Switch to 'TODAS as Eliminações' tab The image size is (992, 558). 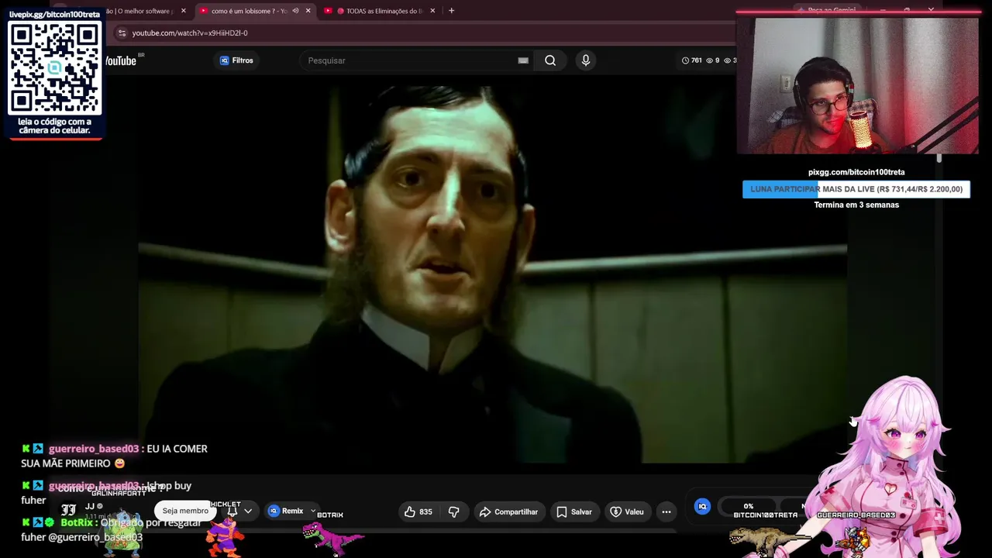380,11
